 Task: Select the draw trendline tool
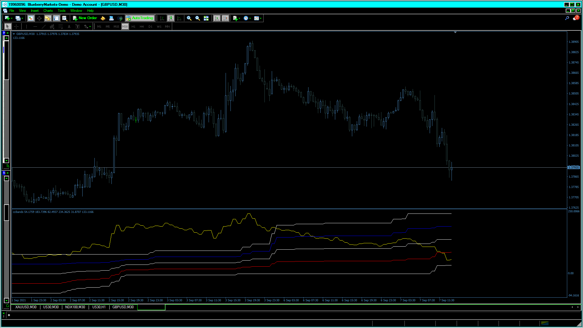tap(43, 27)
